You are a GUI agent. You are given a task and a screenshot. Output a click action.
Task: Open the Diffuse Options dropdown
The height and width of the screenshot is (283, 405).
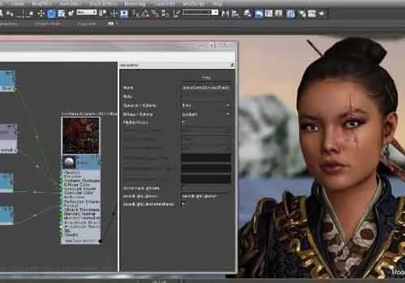click(206, 114)
